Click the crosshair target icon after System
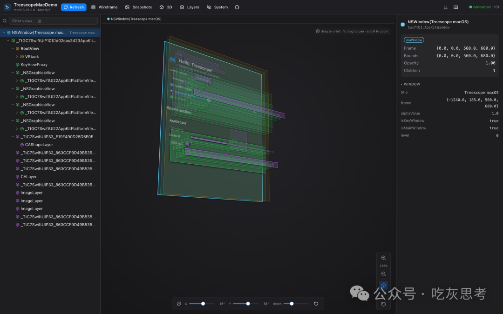 237,7
